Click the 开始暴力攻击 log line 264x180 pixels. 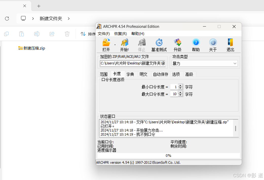pyautogui.click(x=132, y=130)
